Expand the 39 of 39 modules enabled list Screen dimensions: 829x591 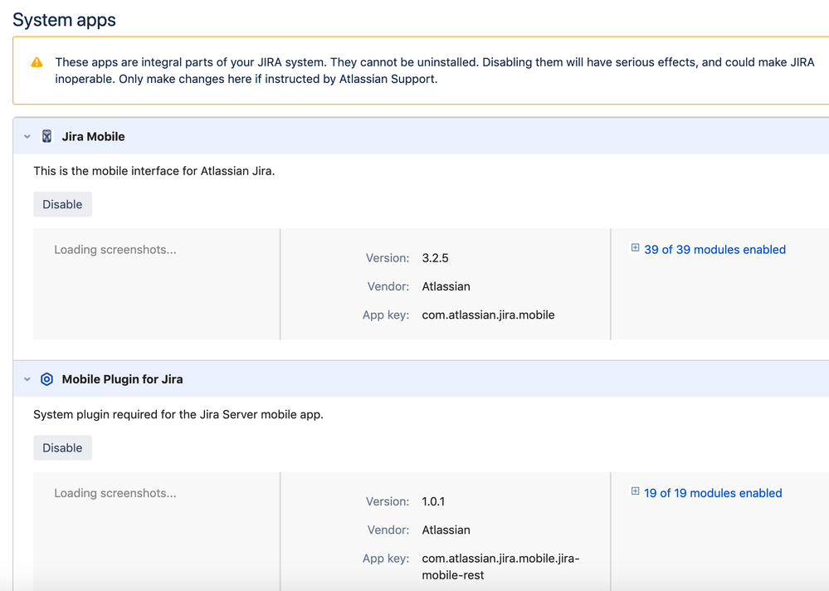coord(714,249)
